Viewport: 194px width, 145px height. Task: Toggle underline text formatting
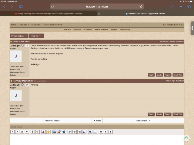click(22, 132)
